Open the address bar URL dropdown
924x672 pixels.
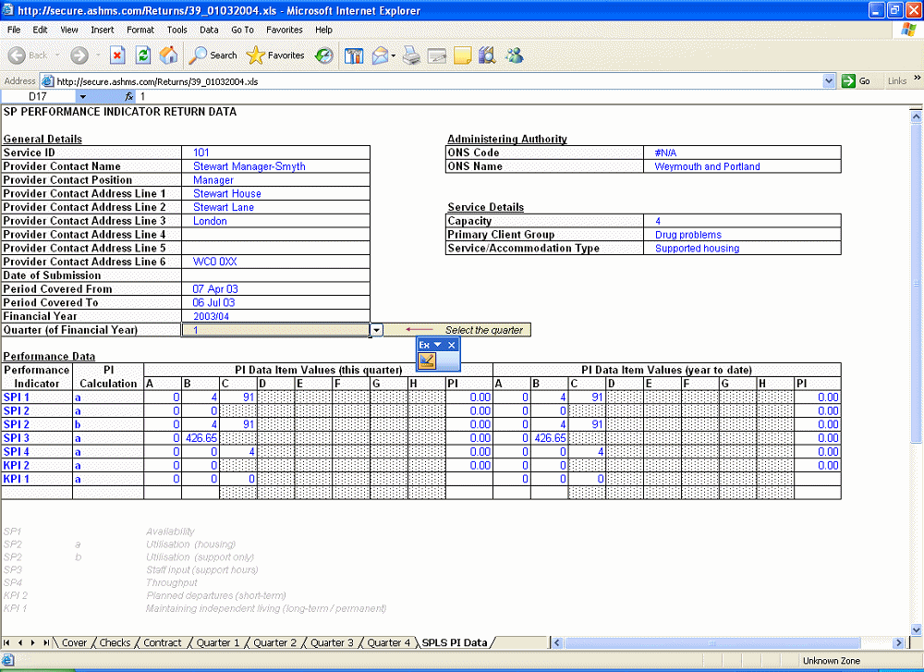(x=829, y=81)
